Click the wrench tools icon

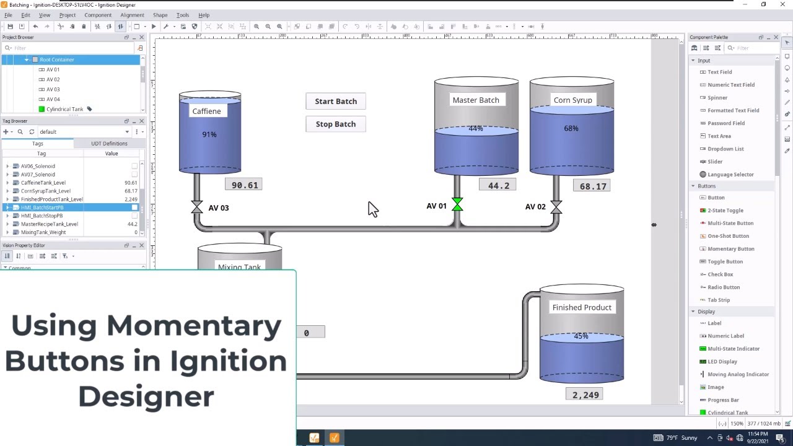pyautogui.click(x=166, y=27)
